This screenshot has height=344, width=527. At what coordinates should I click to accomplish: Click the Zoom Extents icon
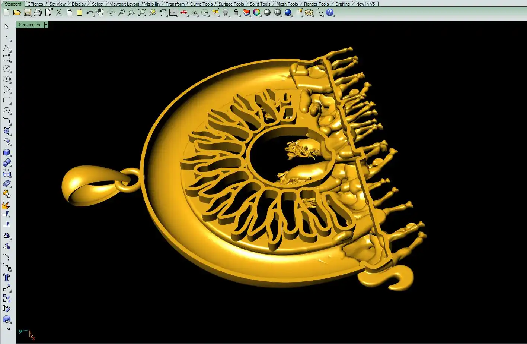pos(142,13)
